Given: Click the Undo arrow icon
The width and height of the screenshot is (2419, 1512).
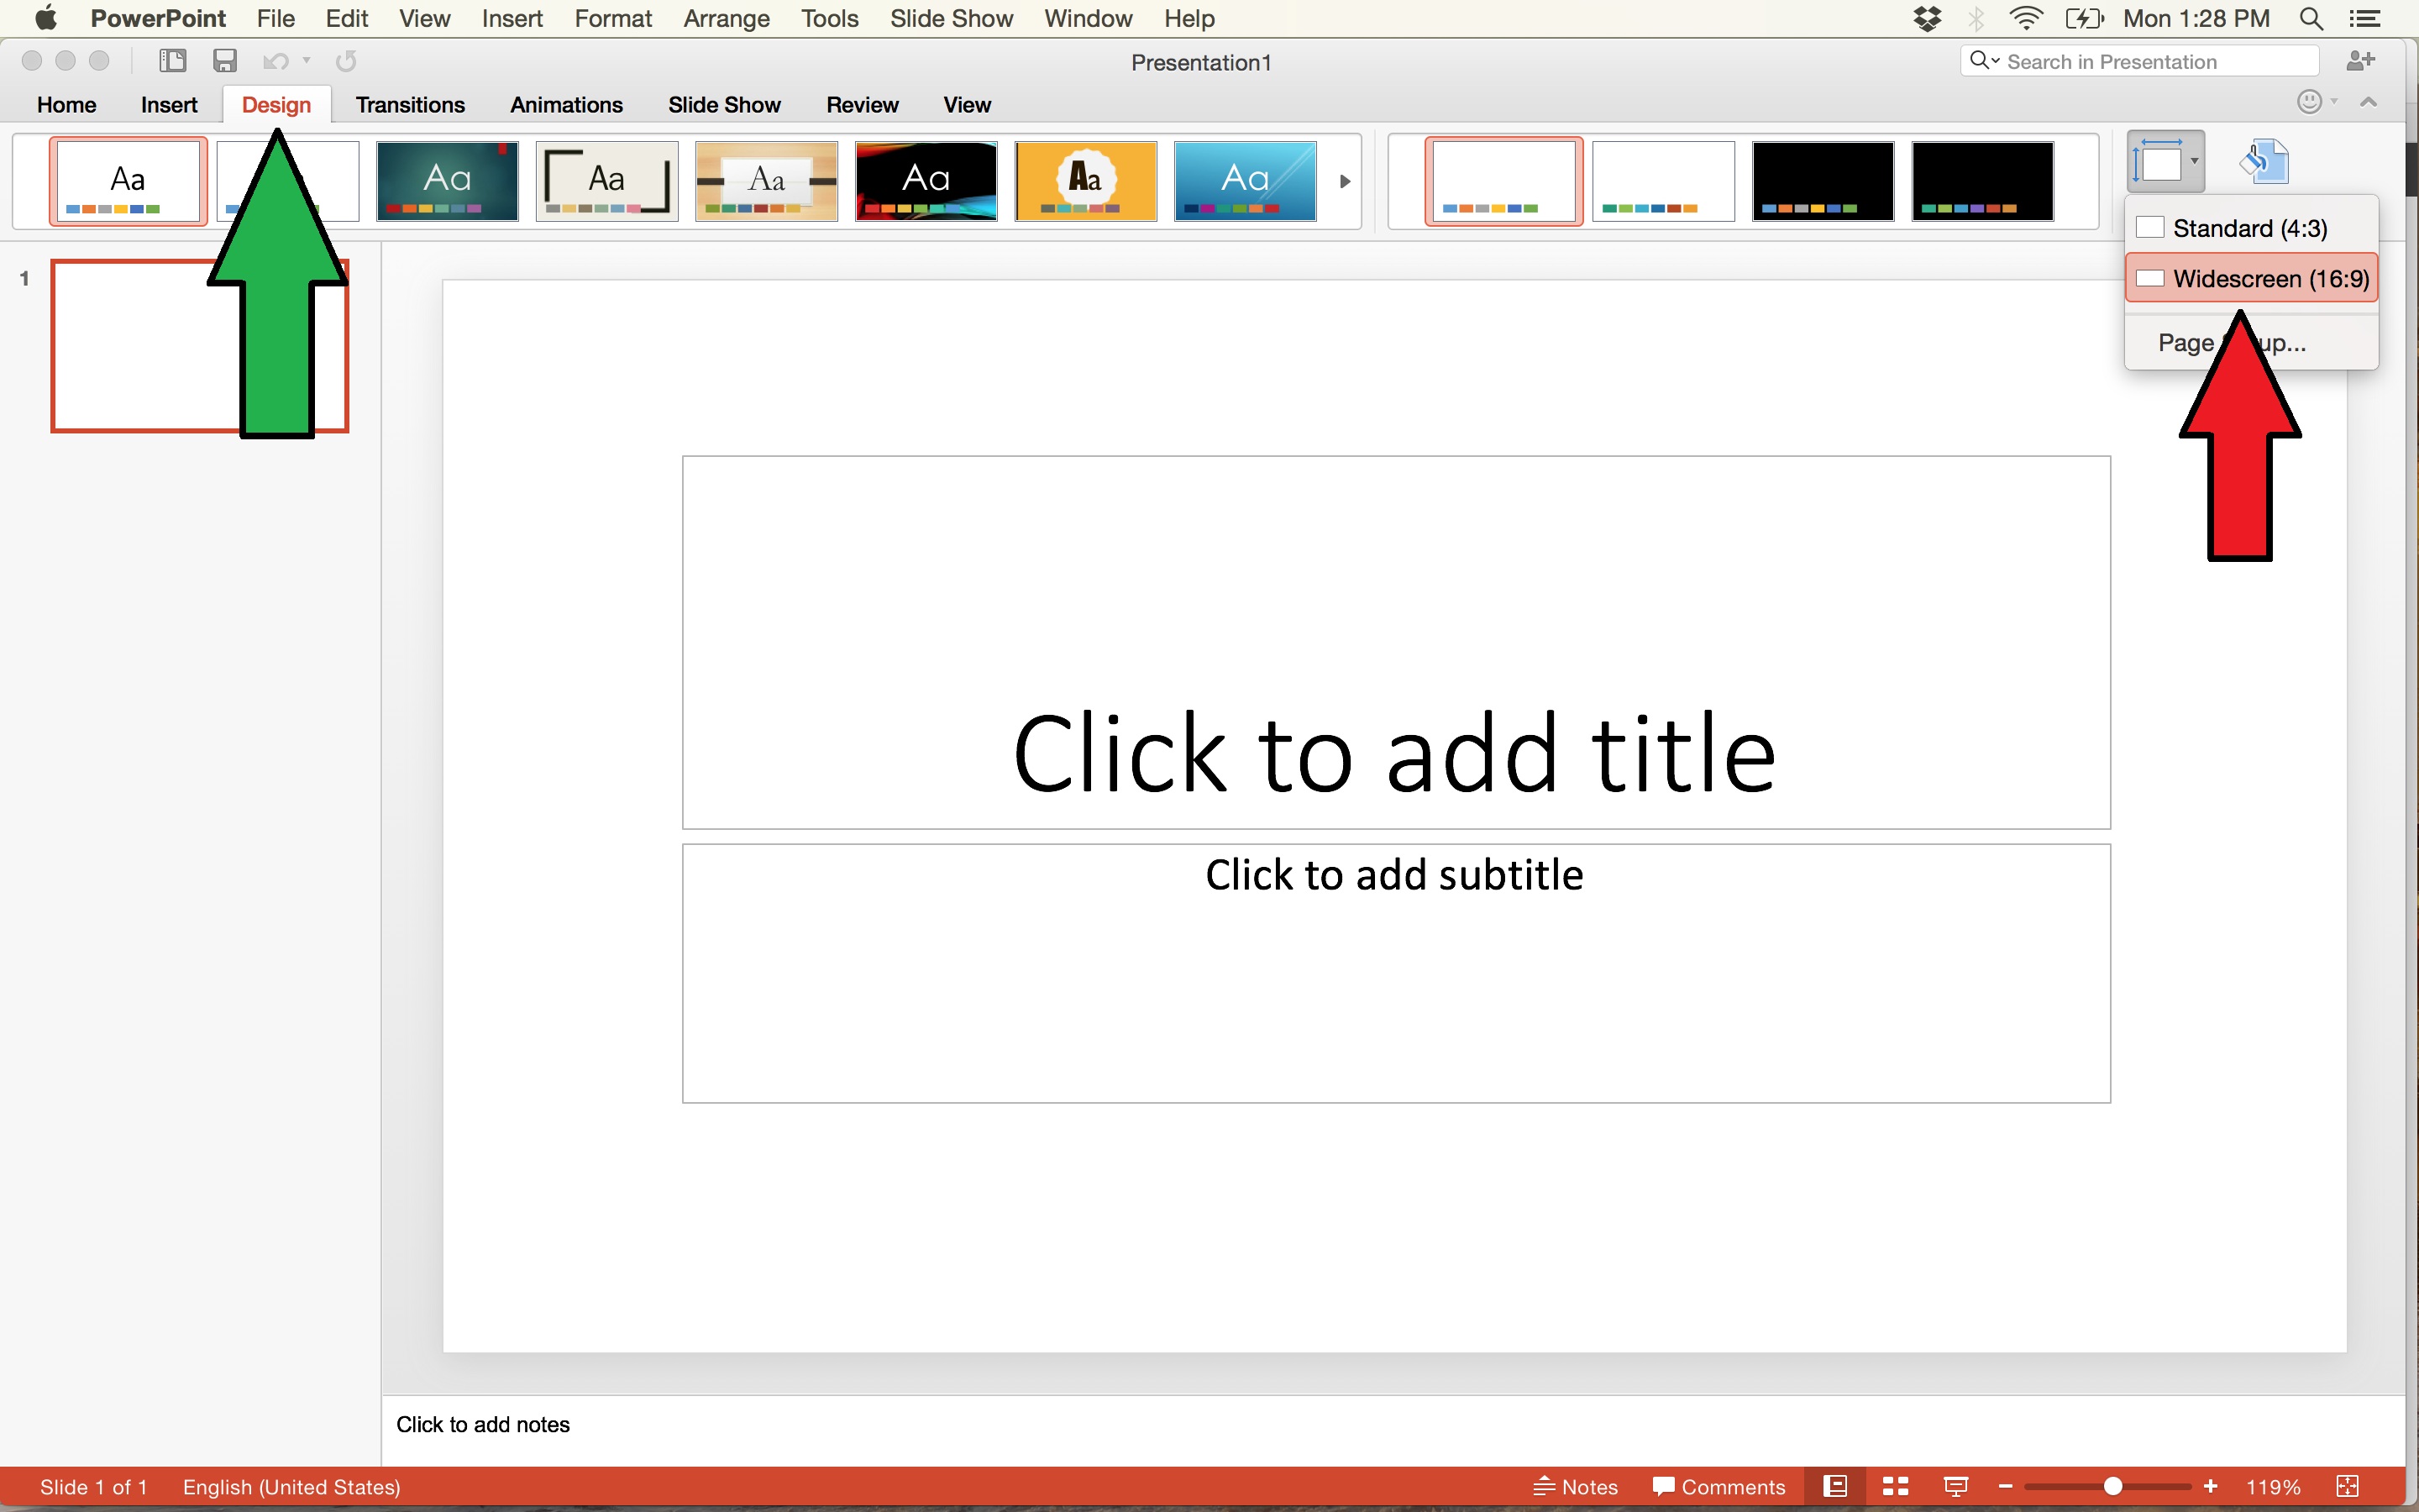Looking at the screenshot, I should coord(274,62).
